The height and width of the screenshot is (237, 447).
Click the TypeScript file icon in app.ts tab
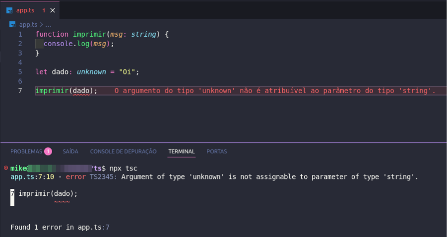(10, 11)
